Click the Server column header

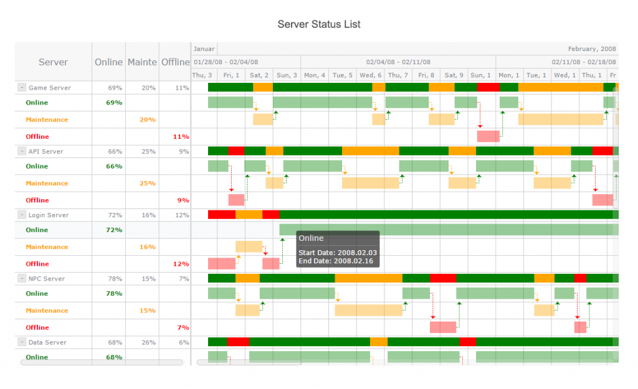pyautogui.click(x=53, y=62)
